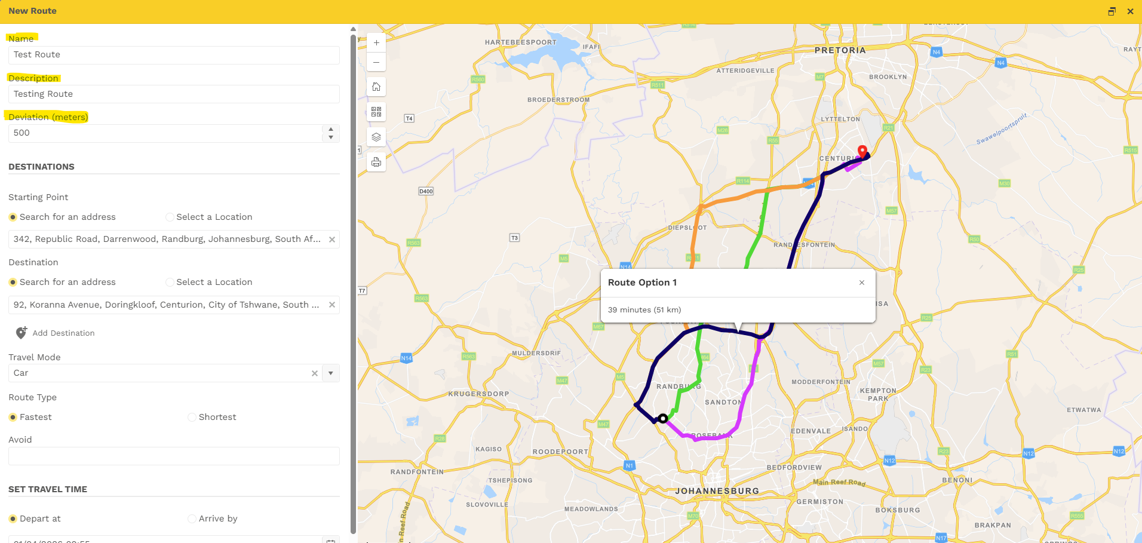1142x543 pixels.
Task: Click the New Route window title
Action: pyautogui.click(x=32, y=11)
